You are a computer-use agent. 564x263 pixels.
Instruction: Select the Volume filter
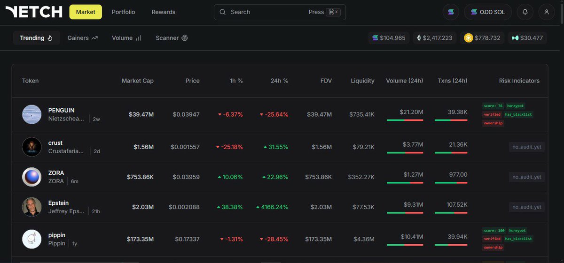[x=126, y=38]
